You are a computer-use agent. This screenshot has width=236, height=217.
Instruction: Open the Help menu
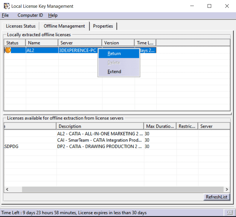(53, 15)
